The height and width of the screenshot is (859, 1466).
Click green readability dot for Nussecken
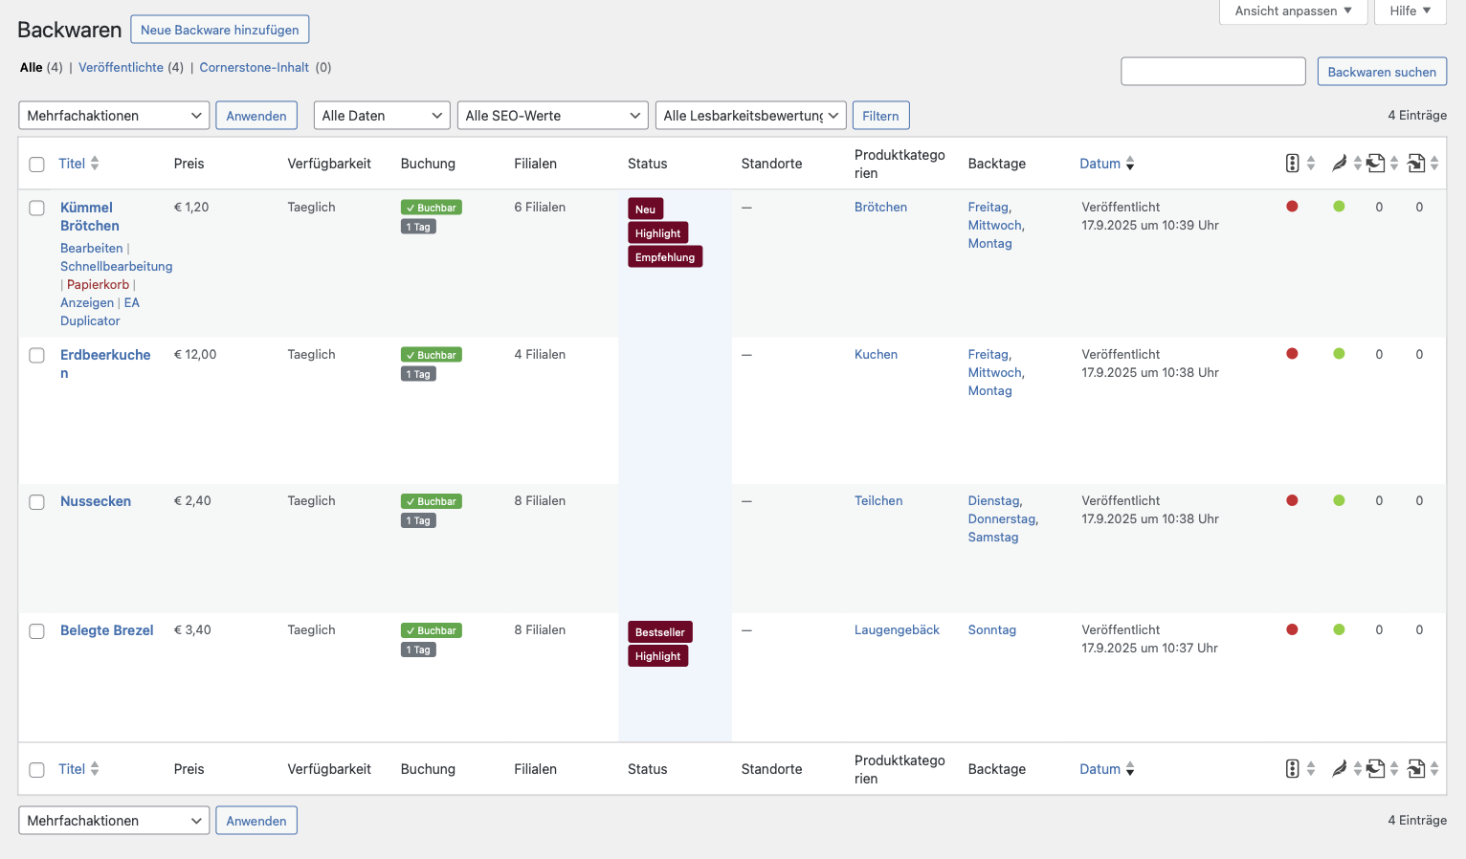1339,500
